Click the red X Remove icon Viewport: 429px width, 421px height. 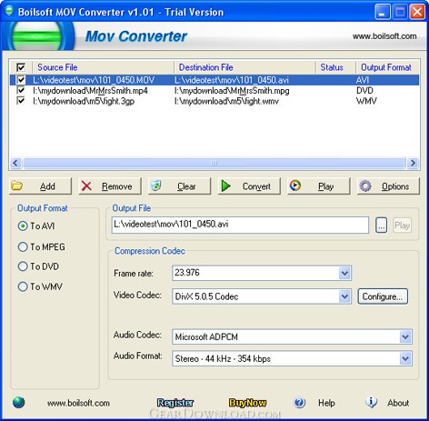click(86, 185)
